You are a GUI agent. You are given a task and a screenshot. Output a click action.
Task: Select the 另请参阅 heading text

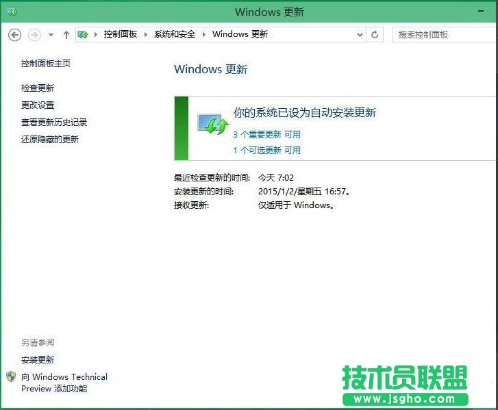(x=38, y=343)
